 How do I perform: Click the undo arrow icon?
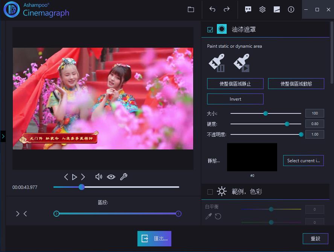click(212, 9)
